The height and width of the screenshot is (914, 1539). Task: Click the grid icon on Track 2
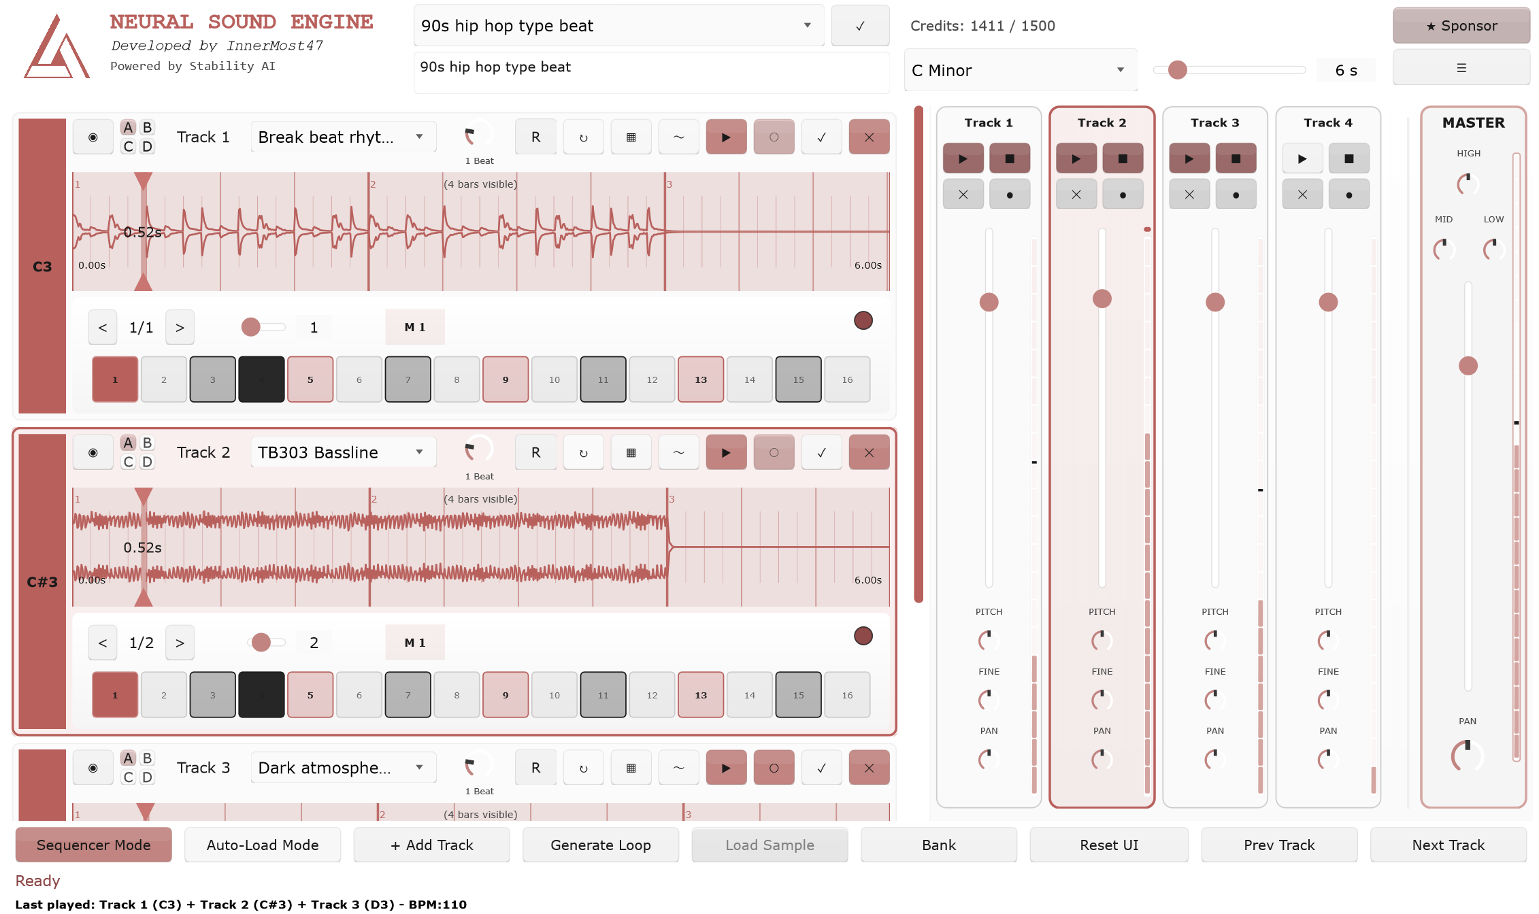tap(631, 453)
